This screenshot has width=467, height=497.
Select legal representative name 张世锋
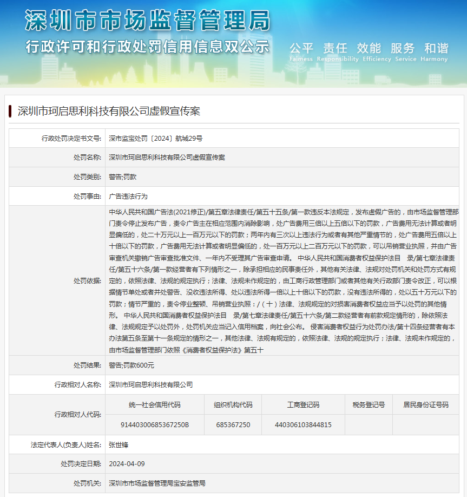[x=119, y=444]
